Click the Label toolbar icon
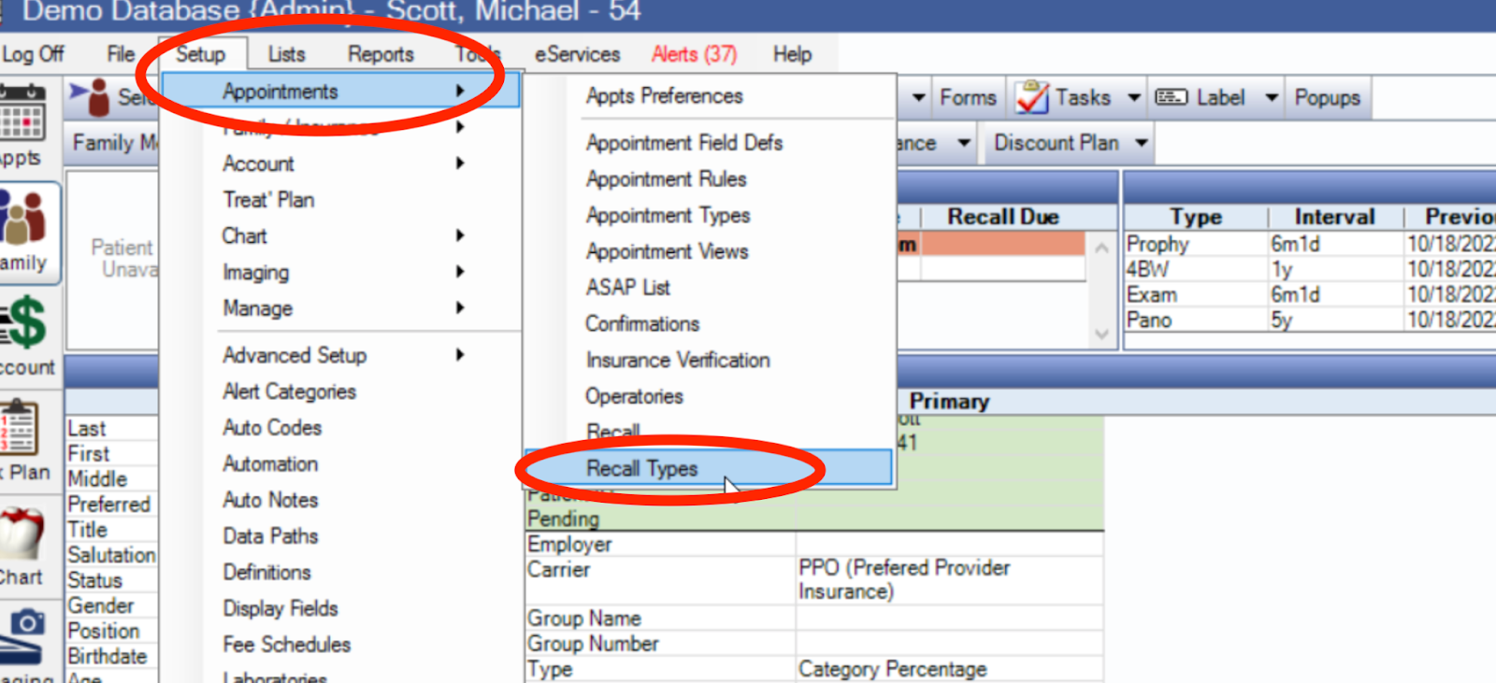This screenshot has height=683, width=1496. pos(1172,97)
